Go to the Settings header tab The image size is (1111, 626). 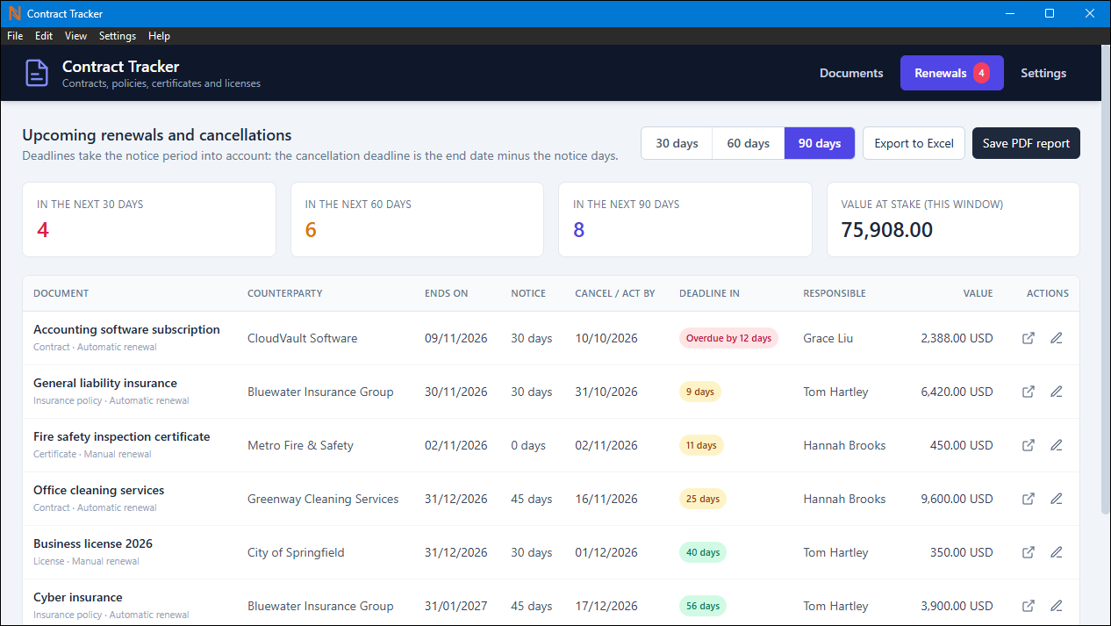1043,73
